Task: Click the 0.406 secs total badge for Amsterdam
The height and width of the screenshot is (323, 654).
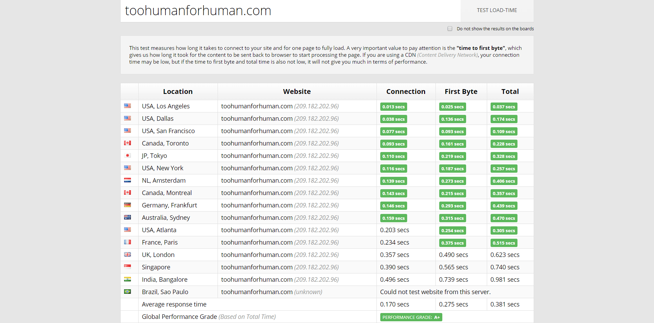Action: tap(504, 181)
